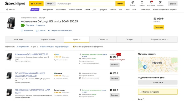Click the Яндекс Маркет logo
Viewport: 184px width, 101px height.
pos(15,3)
